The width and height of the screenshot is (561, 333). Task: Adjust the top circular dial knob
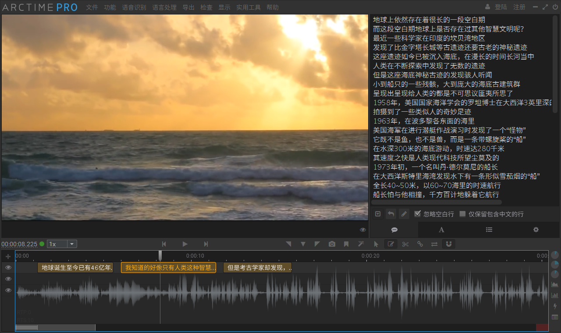555,255
